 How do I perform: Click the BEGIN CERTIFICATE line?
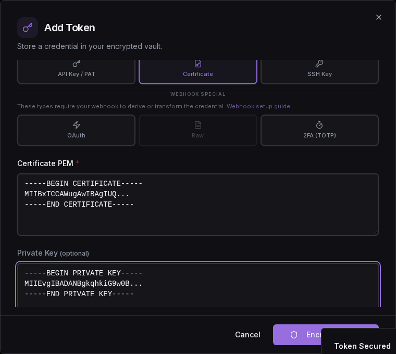pyautogui.click(x=83, y=183)
